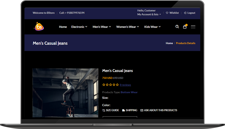The width and height of the screenshot is (225, 129).
Task: Go to Home in navigation bar
Action: pyautogui.click(x=63, y=27)
